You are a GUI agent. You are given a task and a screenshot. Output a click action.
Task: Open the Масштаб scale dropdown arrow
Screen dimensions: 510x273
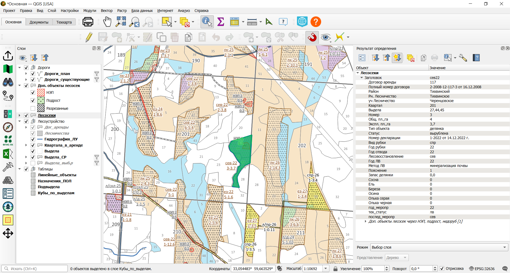[326, 268]
